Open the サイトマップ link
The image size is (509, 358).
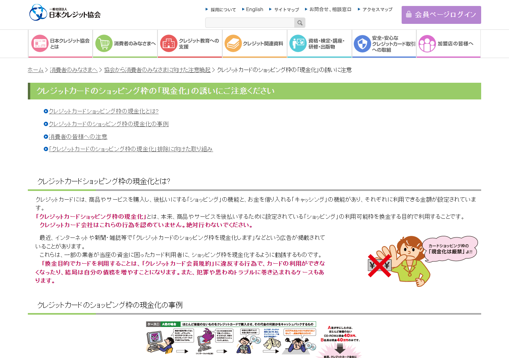(x=284, y=10)
